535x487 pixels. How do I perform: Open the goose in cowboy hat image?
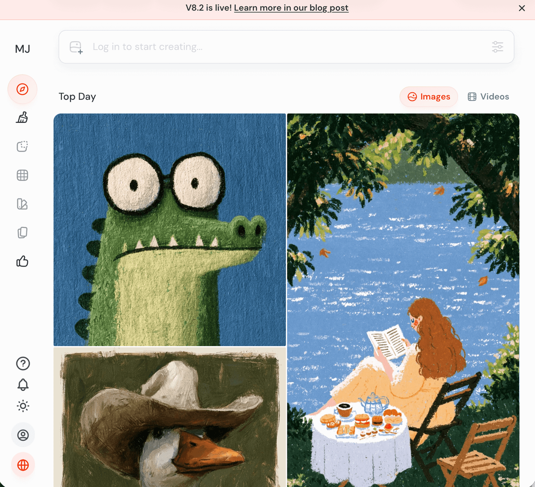(170, 417)
